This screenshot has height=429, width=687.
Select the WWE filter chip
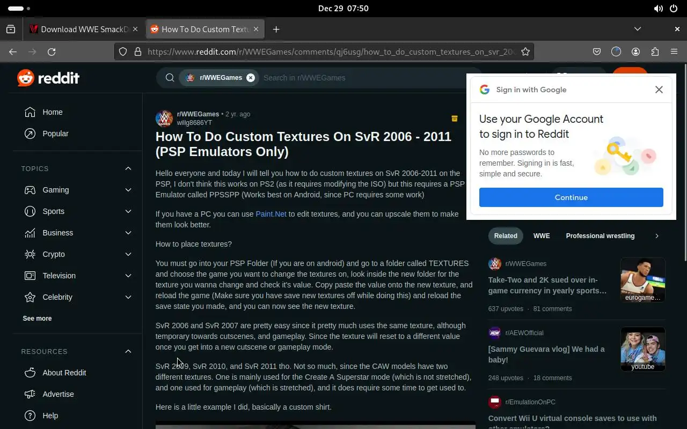(x=542, y=236)
